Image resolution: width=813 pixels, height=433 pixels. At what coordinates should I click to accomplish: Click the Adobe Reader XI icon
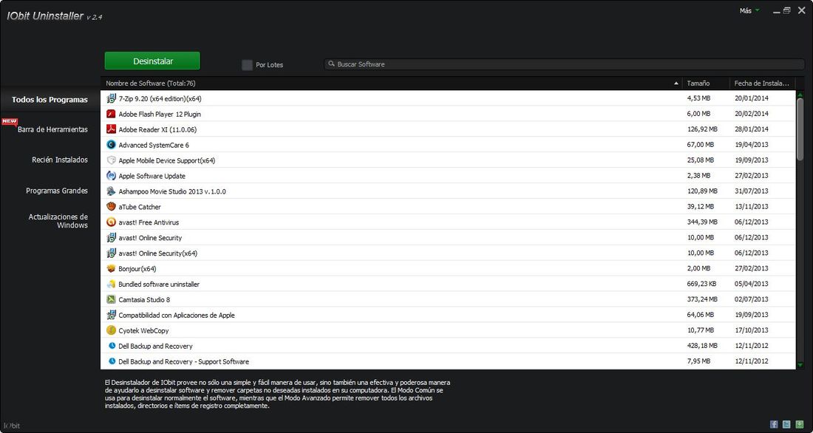111,129
